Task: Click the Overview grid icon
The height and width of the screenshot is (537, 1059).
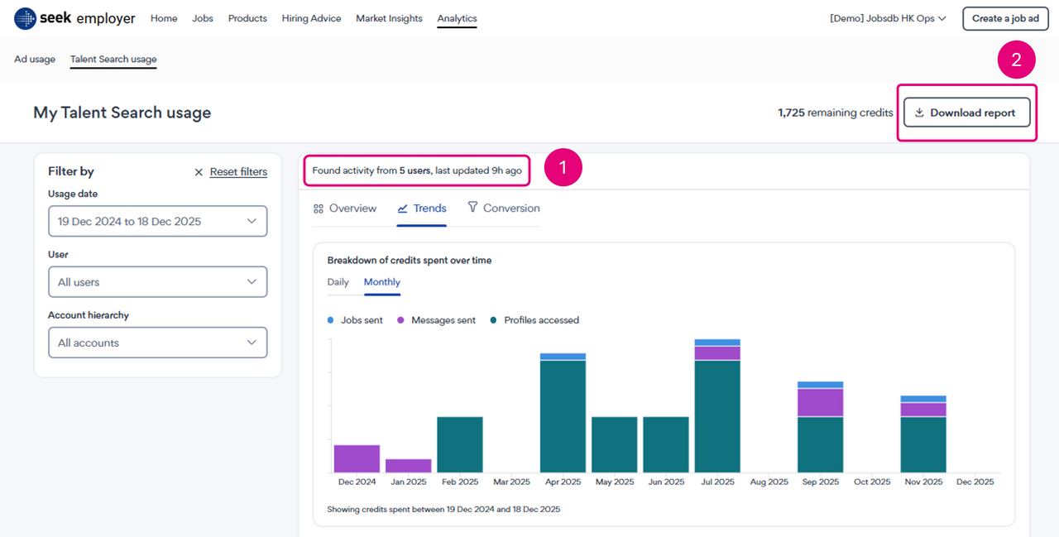Action: (319, 209)
